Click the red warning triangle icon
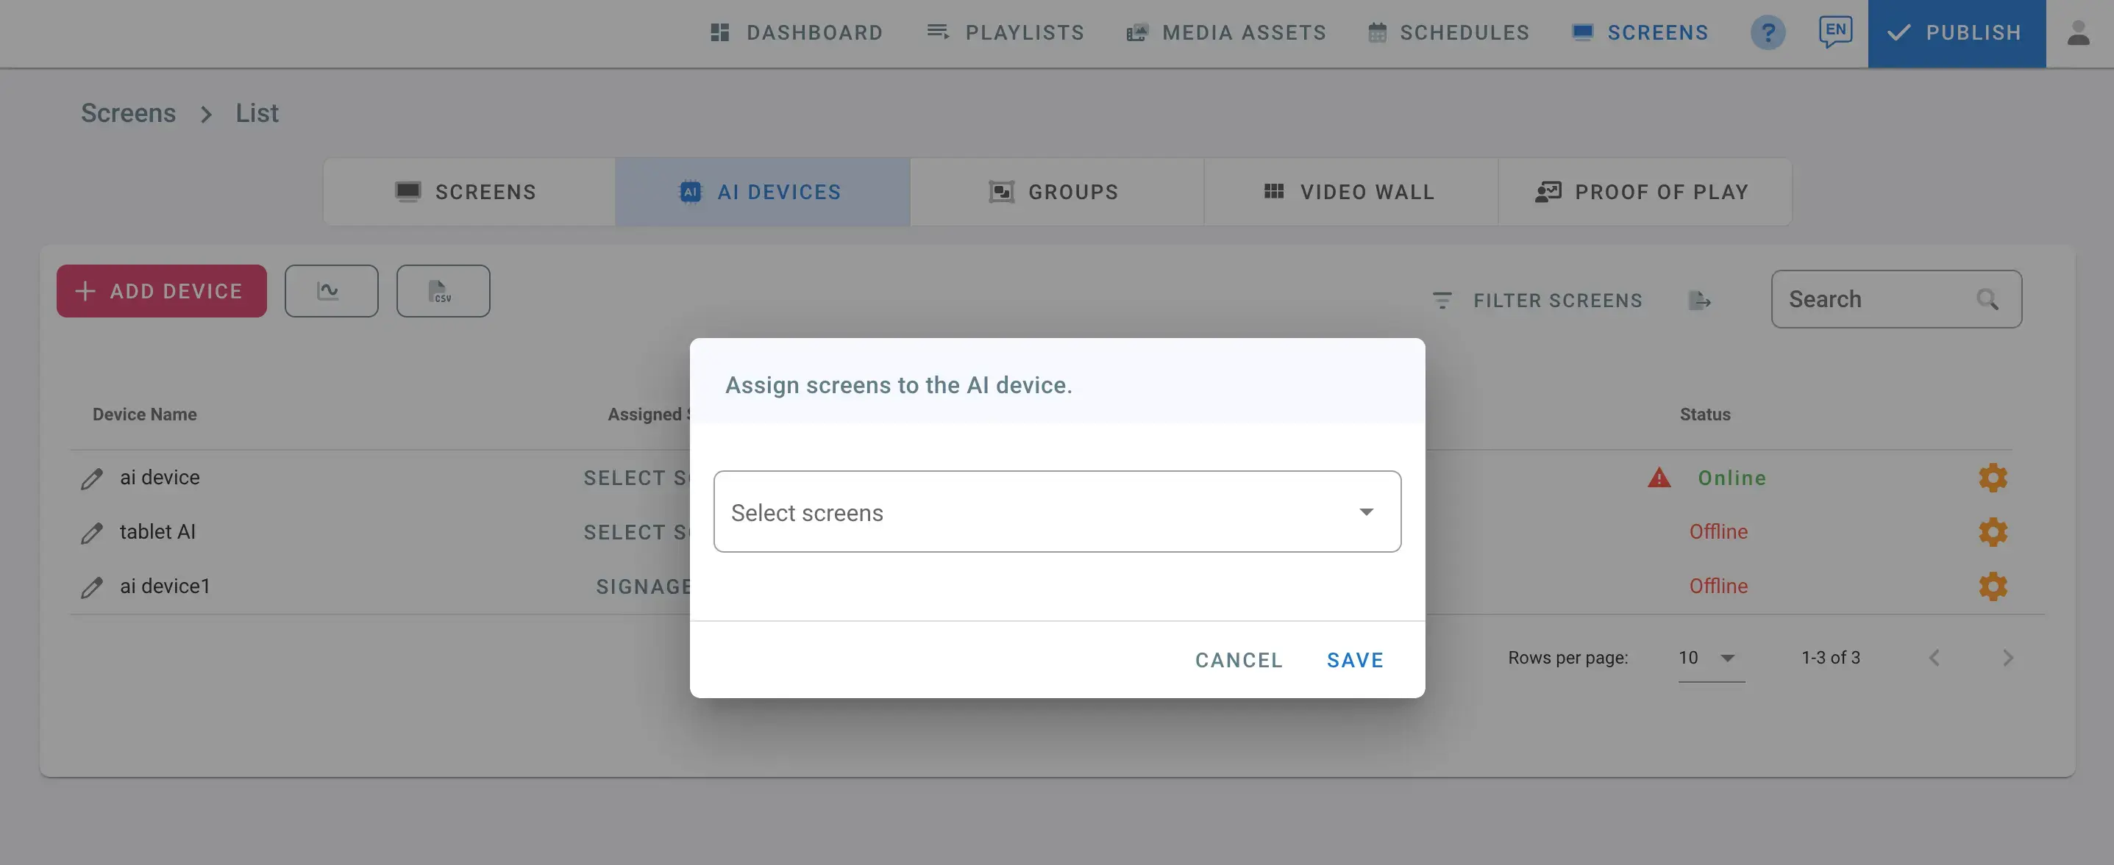Screen dimensions: 2114x865 tap(1659, 478)
